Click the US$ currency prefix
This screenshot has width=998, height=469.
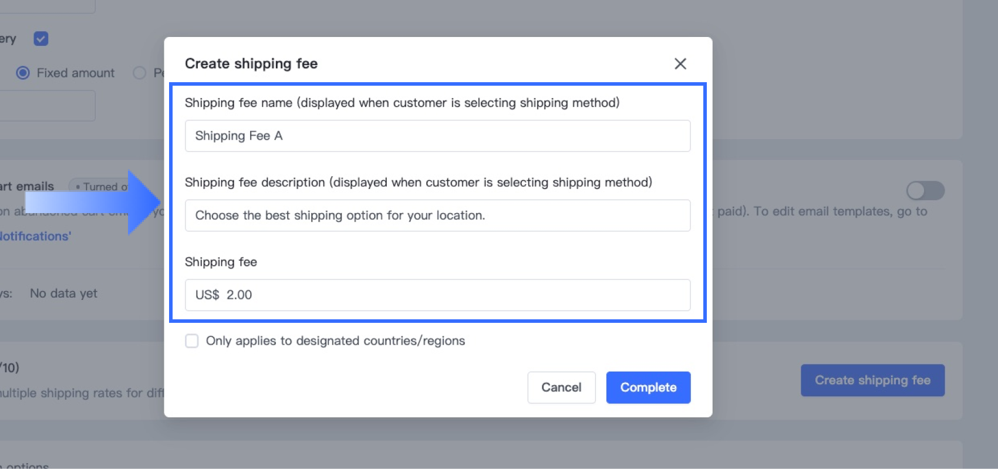pyautogui.click(x=207, y=295)
